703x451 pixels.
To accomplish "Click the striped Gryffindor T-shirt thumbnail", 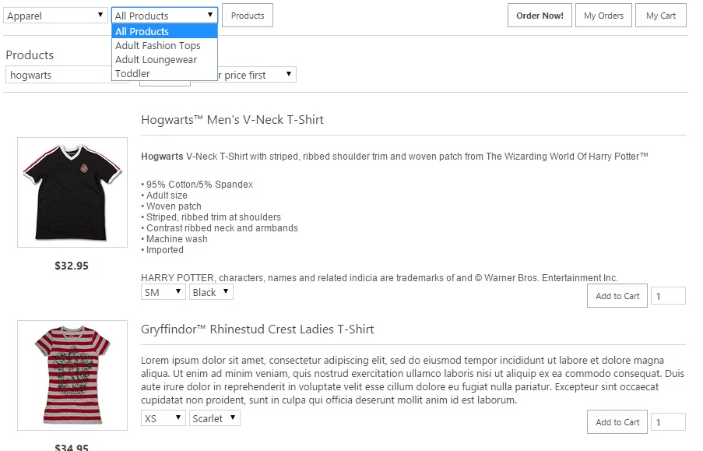I will [72, 375].
